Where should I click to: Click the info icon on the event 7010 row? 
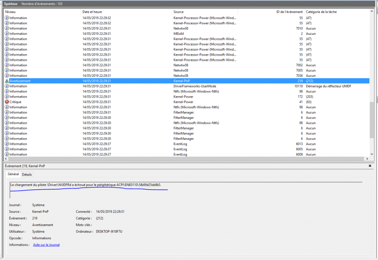coord(7,28)
